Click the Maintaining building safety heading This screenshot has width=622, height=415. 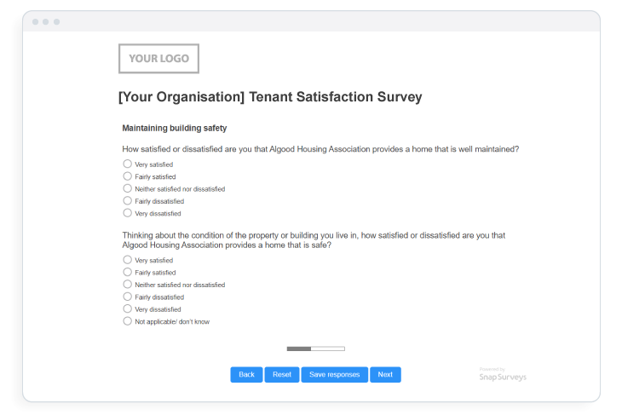(x=175, y=128)
